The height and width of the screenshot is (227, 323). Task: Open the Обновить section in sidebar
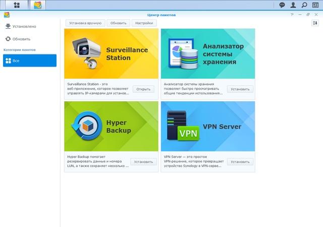pos(30,39)
